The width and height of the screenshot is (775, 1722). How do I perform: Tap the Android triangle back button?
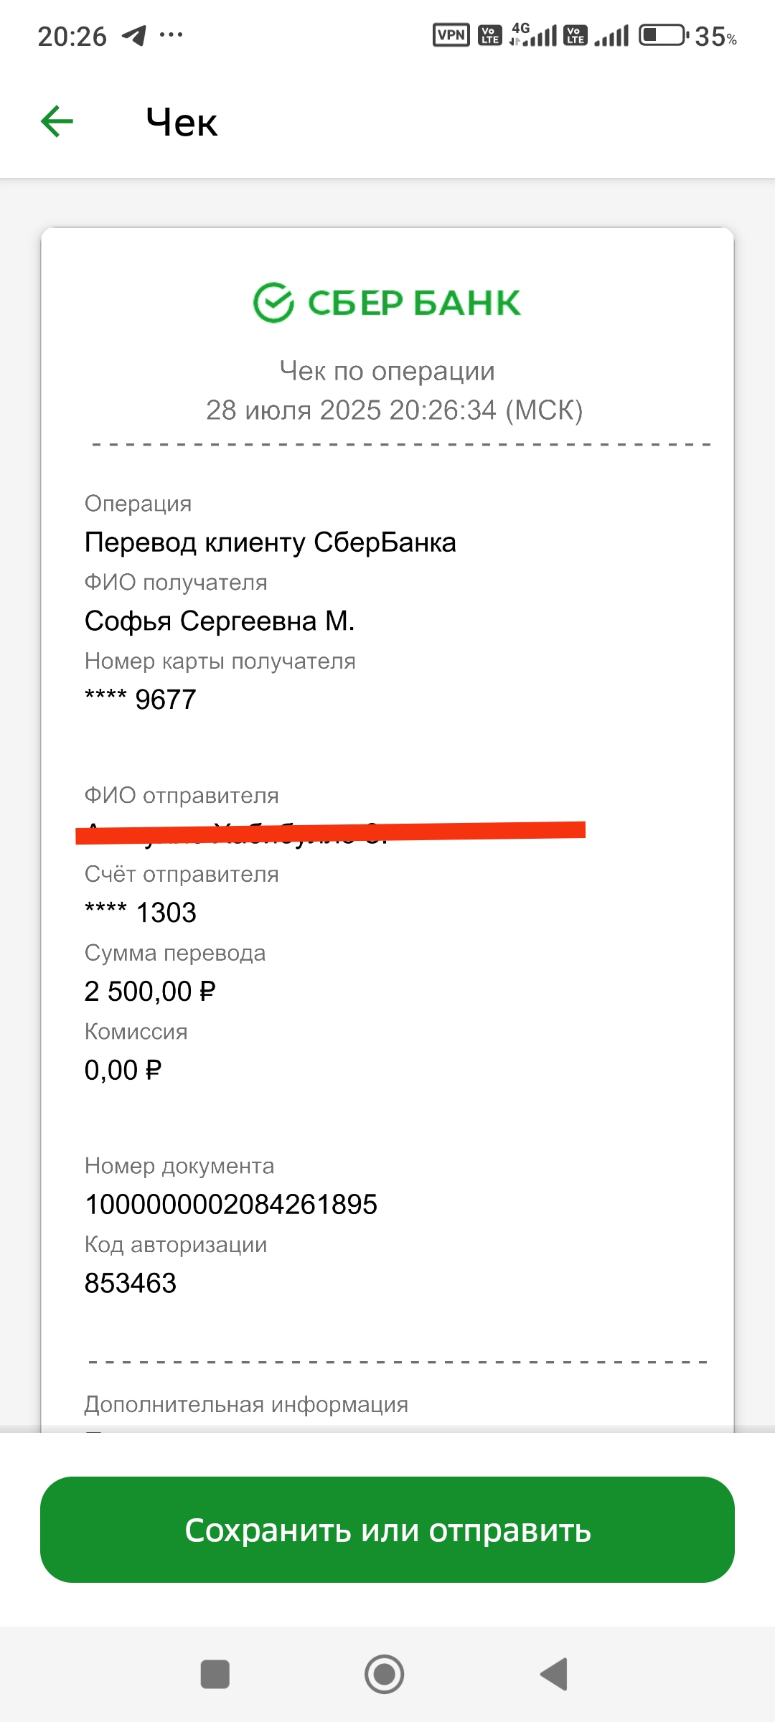click(x=554, y=1675)
